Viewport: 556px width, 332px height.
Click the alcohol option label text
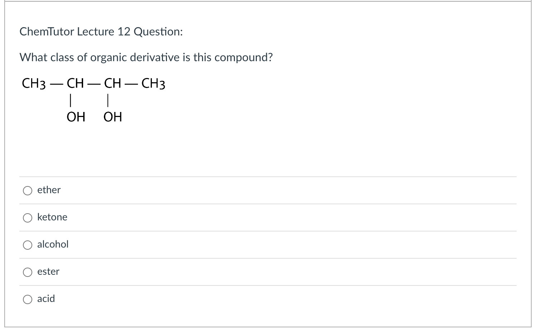53,244
